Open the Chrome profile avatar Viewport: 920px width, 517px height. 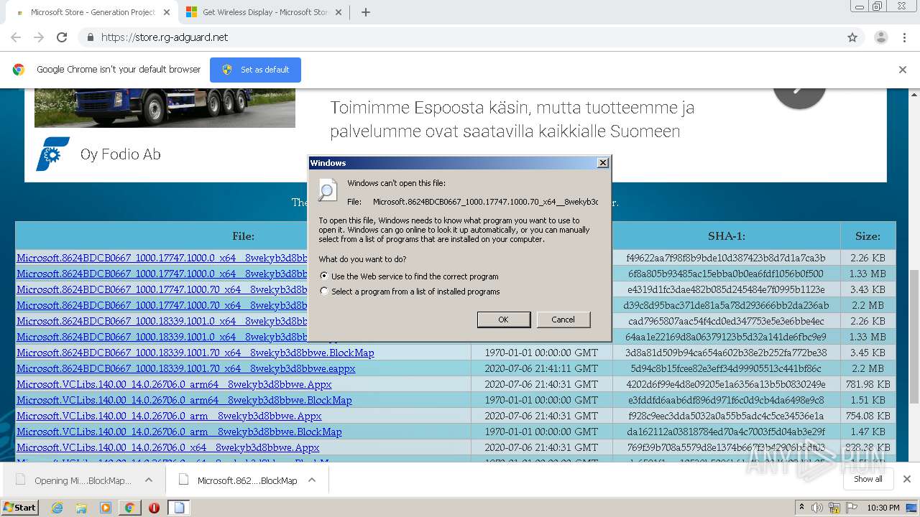coord(880,37)
